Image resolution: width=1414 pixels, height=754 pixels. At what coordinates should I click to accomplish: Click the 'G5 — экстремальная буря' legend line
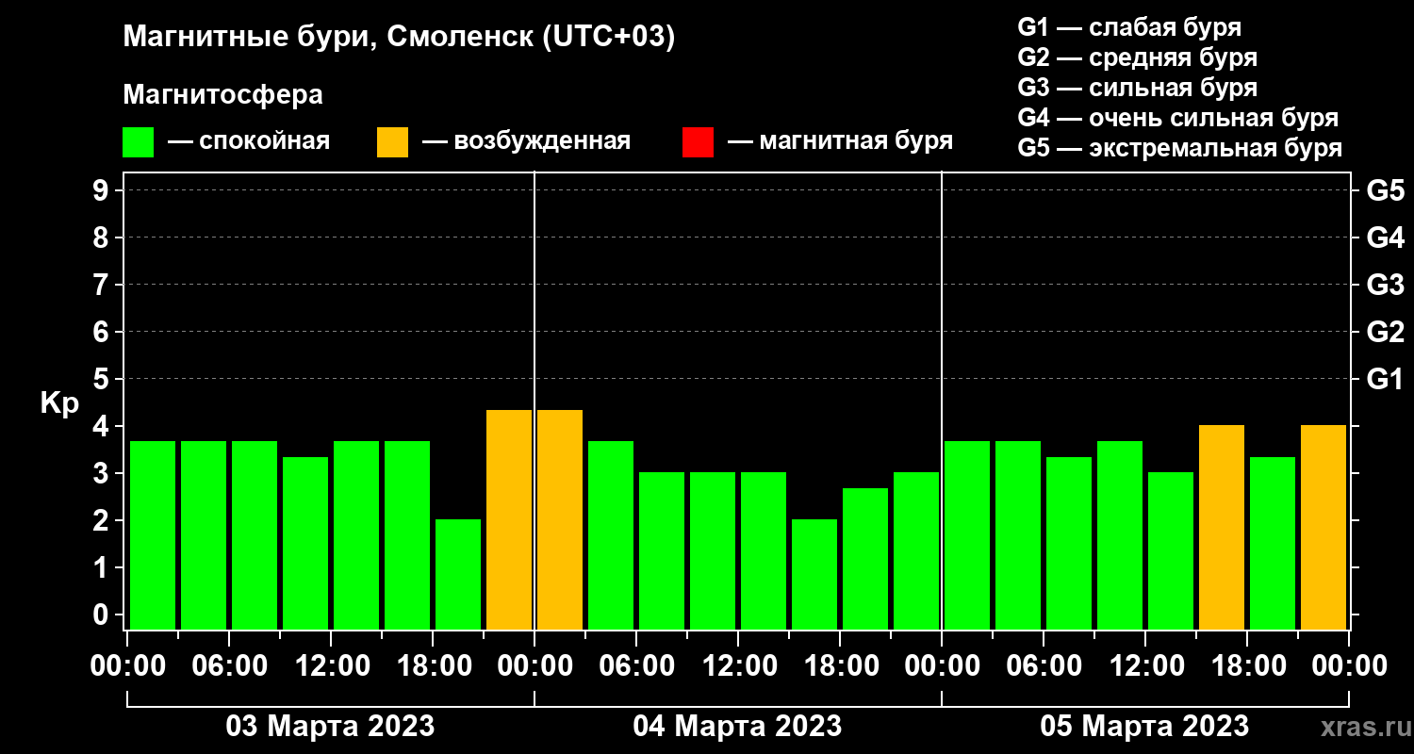click(x=1180, y=148)
